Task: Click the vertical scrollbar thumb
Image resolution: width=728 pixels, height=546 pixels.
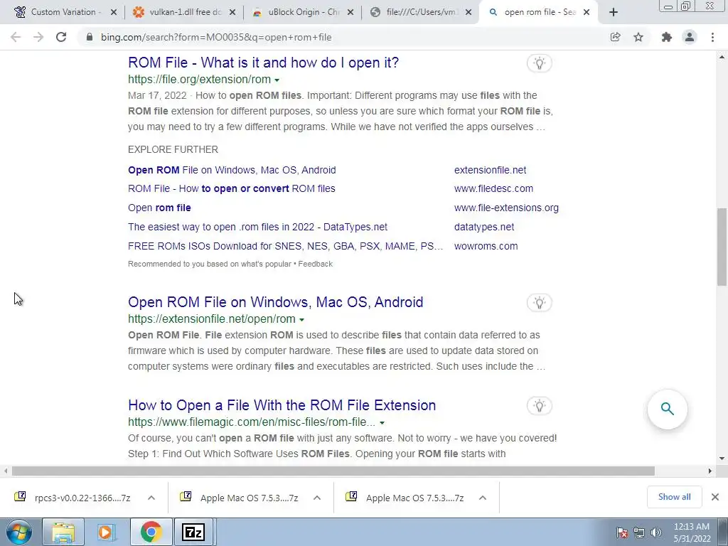Action: pyautogui.click(x=722, y=247)
